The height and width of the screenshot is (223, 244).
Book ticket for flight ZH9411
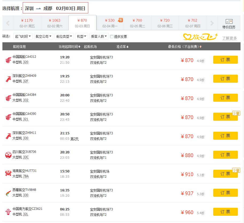pyautogui.click(x=225, y=136)
